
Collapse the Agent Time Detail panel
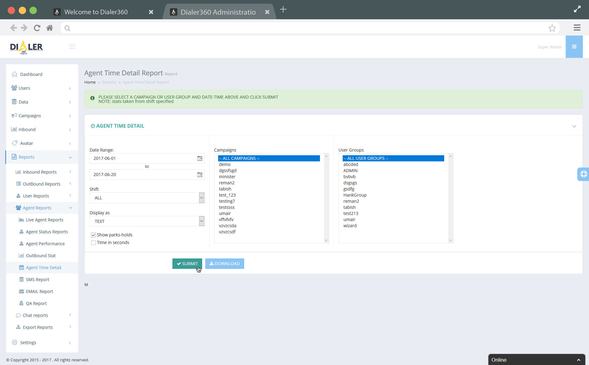point(574,126)
